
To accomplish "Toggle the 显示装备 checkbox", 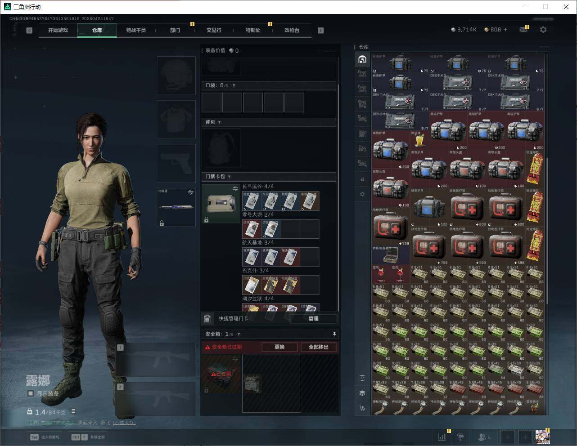I will [31, 393].
